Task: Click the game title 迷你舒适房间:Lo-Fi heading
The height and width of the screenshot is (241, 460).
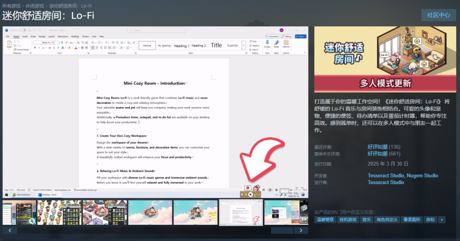Action: 48,15
